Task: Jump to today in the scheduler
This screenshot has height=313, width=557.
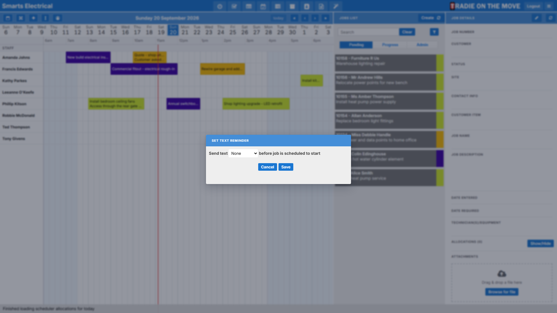Action: 278,18
